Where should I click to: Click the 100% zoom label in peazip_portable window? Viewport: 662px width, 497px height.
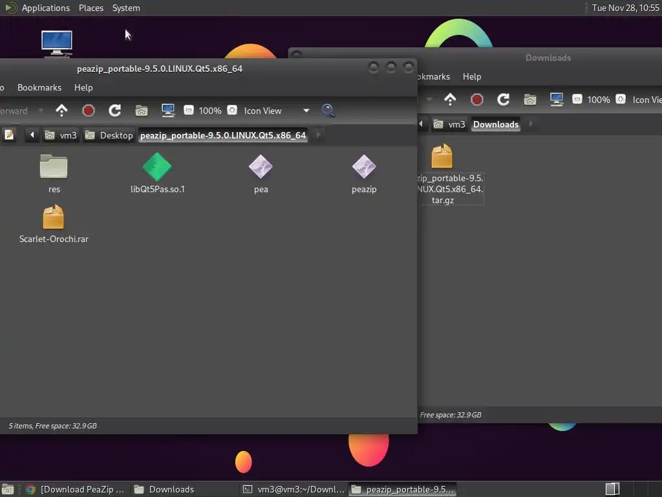click(210, 111)
